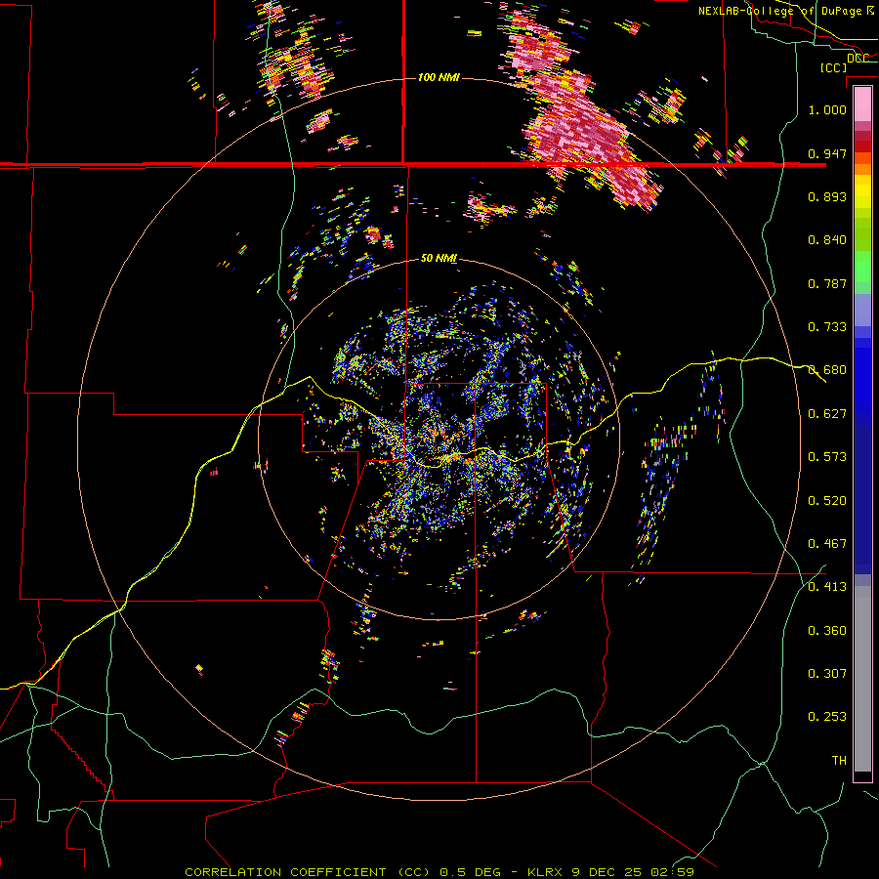Click the 0.947 legend value
The width and height of the screenshot is (879, 879).
coord(827,153)
